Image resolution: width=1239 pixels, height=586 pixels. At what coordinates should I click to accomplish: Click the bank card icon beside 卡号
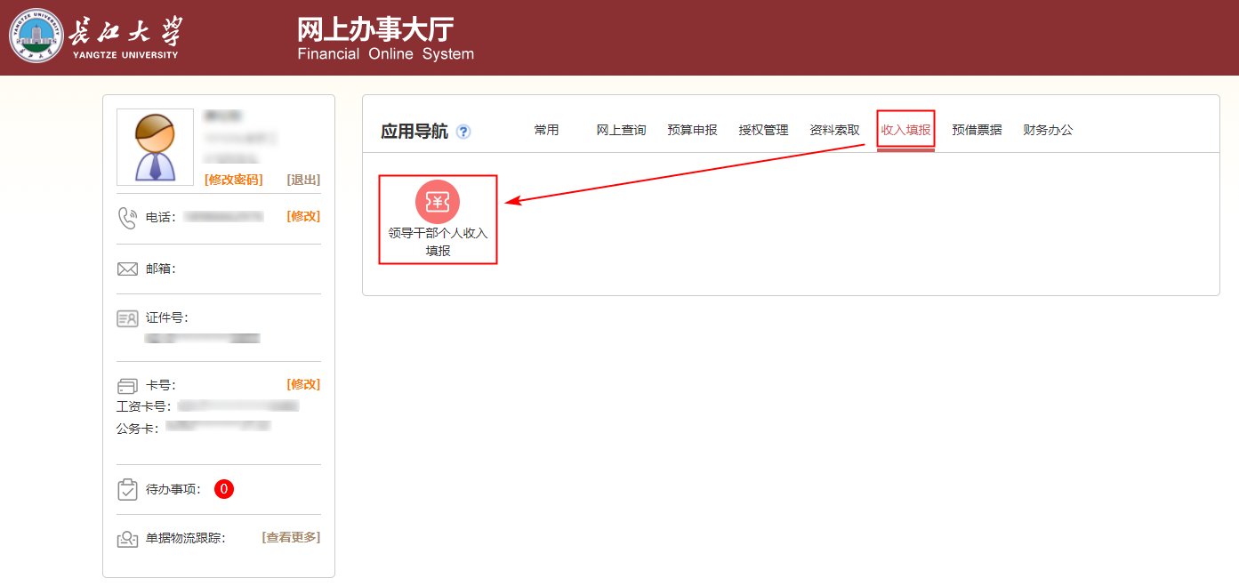coord(127,386)
